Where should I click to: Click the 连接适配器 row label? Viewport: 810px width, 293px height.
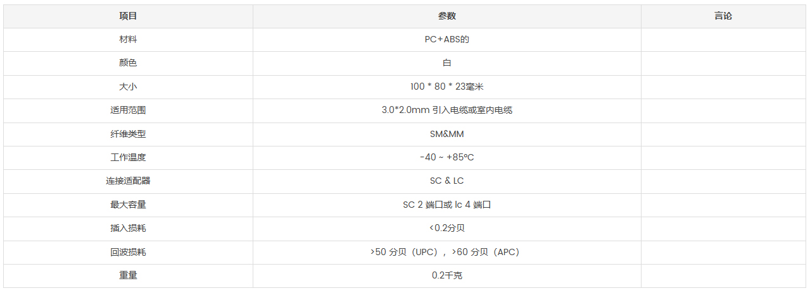pos(128,181)
